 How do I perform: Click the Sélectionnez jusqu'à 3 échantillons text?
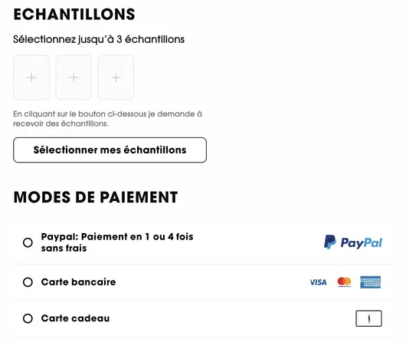click(x=99, y=39)
